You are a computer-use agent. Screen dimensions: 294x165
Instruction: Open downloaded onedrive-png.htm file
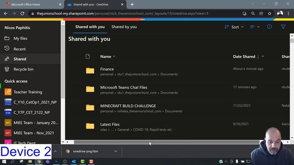point(85,151)
